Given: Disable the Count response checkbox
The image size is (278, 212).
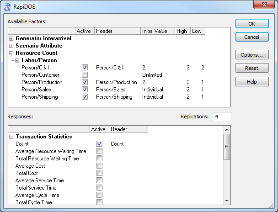Looking at the screenshot, I should pos(99,144).
